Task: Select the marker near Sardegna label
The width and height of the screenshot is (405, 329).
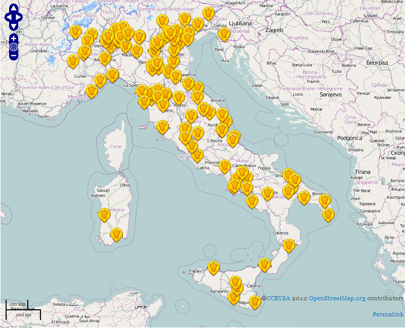Action: [x=105, y=215]
